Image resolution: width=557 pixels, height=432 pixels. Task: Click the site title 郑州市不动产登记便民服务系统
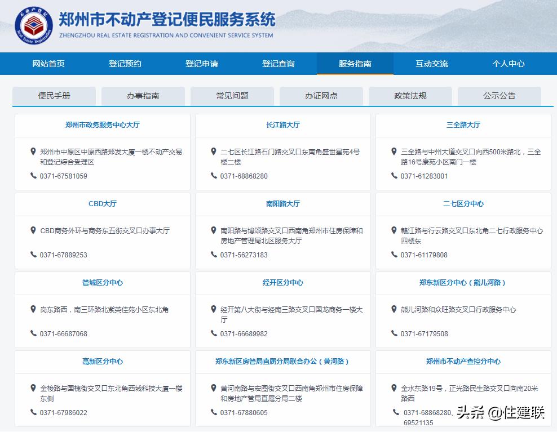click(167, 19)
